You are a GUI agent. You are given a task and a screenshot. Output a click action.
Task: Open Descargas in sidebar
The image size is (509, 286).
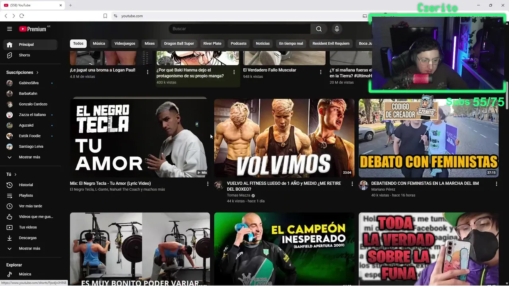[x=30, y=238]
